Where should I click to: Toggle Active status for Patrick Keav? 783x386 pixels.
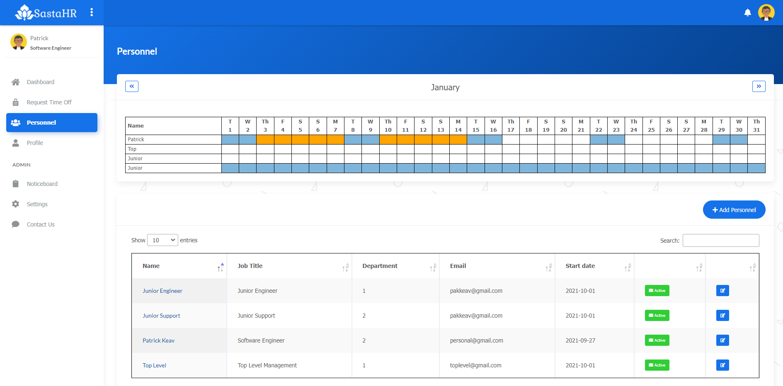coord(657,340)
